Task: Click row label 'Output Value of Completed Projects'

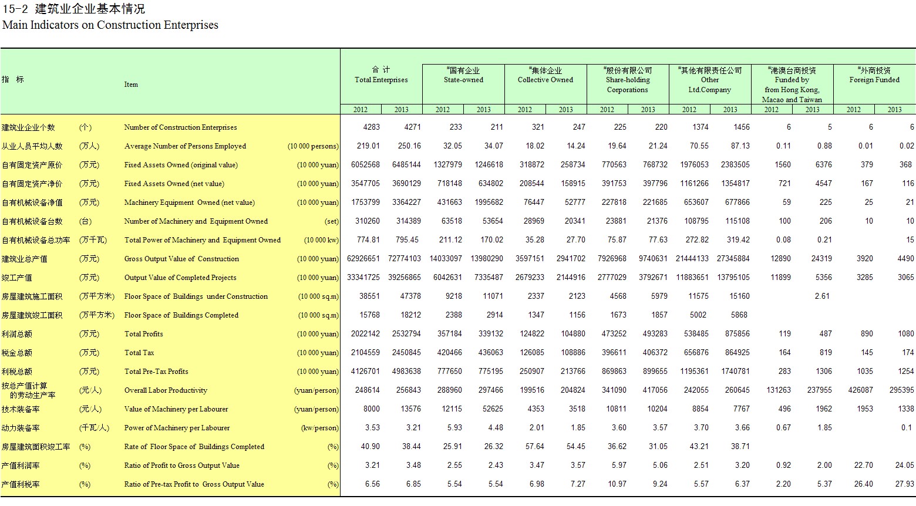Action: (x=180, y=278)
